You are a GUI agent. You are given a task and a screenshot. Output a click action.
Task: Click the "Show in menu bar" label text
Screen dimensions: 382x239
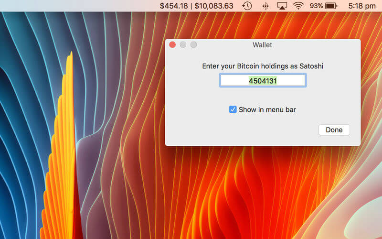tap(267, 110)
